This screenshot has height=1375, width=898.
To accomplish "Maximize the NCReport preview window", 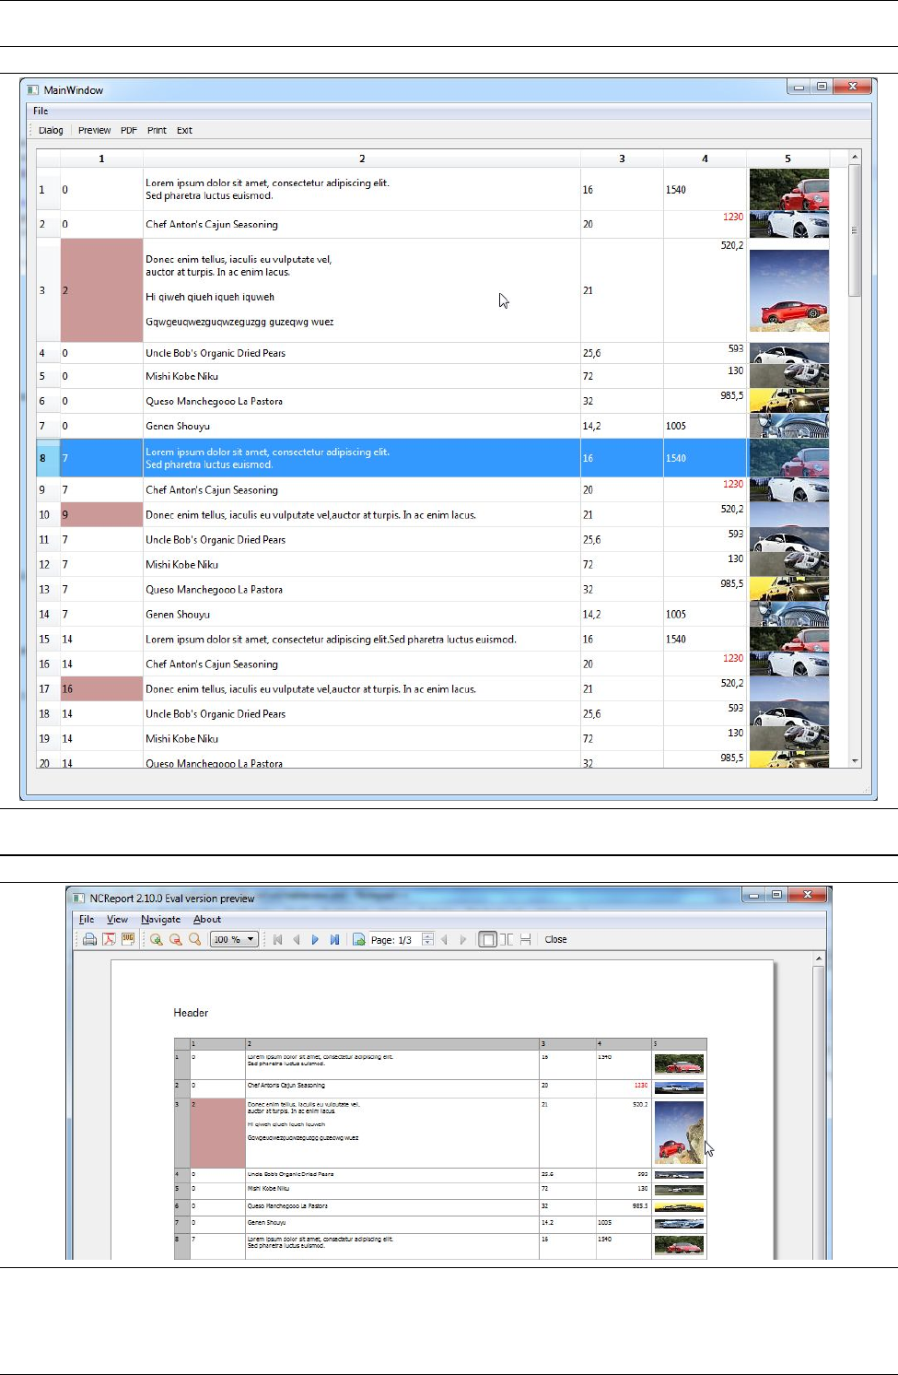I will pos(776,895).
